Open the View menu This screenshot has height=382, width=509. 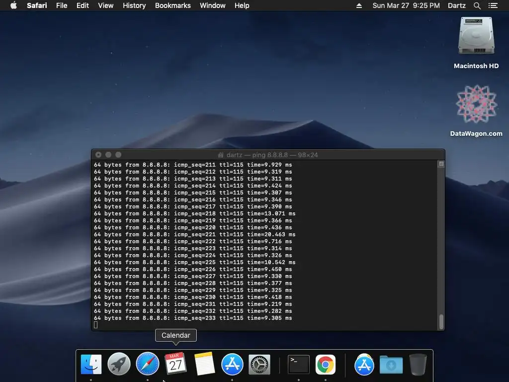coord(105,5)
